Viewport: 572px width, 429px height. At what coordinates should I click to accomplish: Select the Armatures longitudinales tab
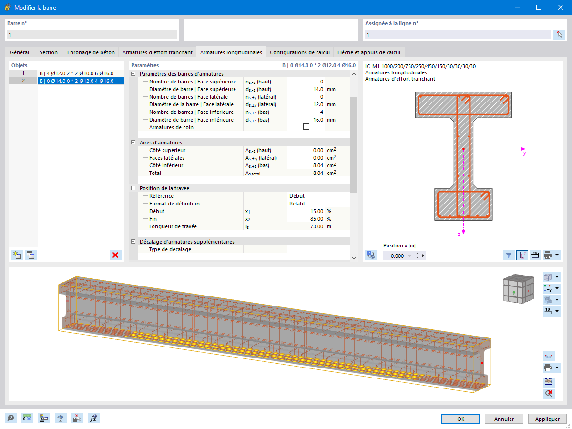231,52
